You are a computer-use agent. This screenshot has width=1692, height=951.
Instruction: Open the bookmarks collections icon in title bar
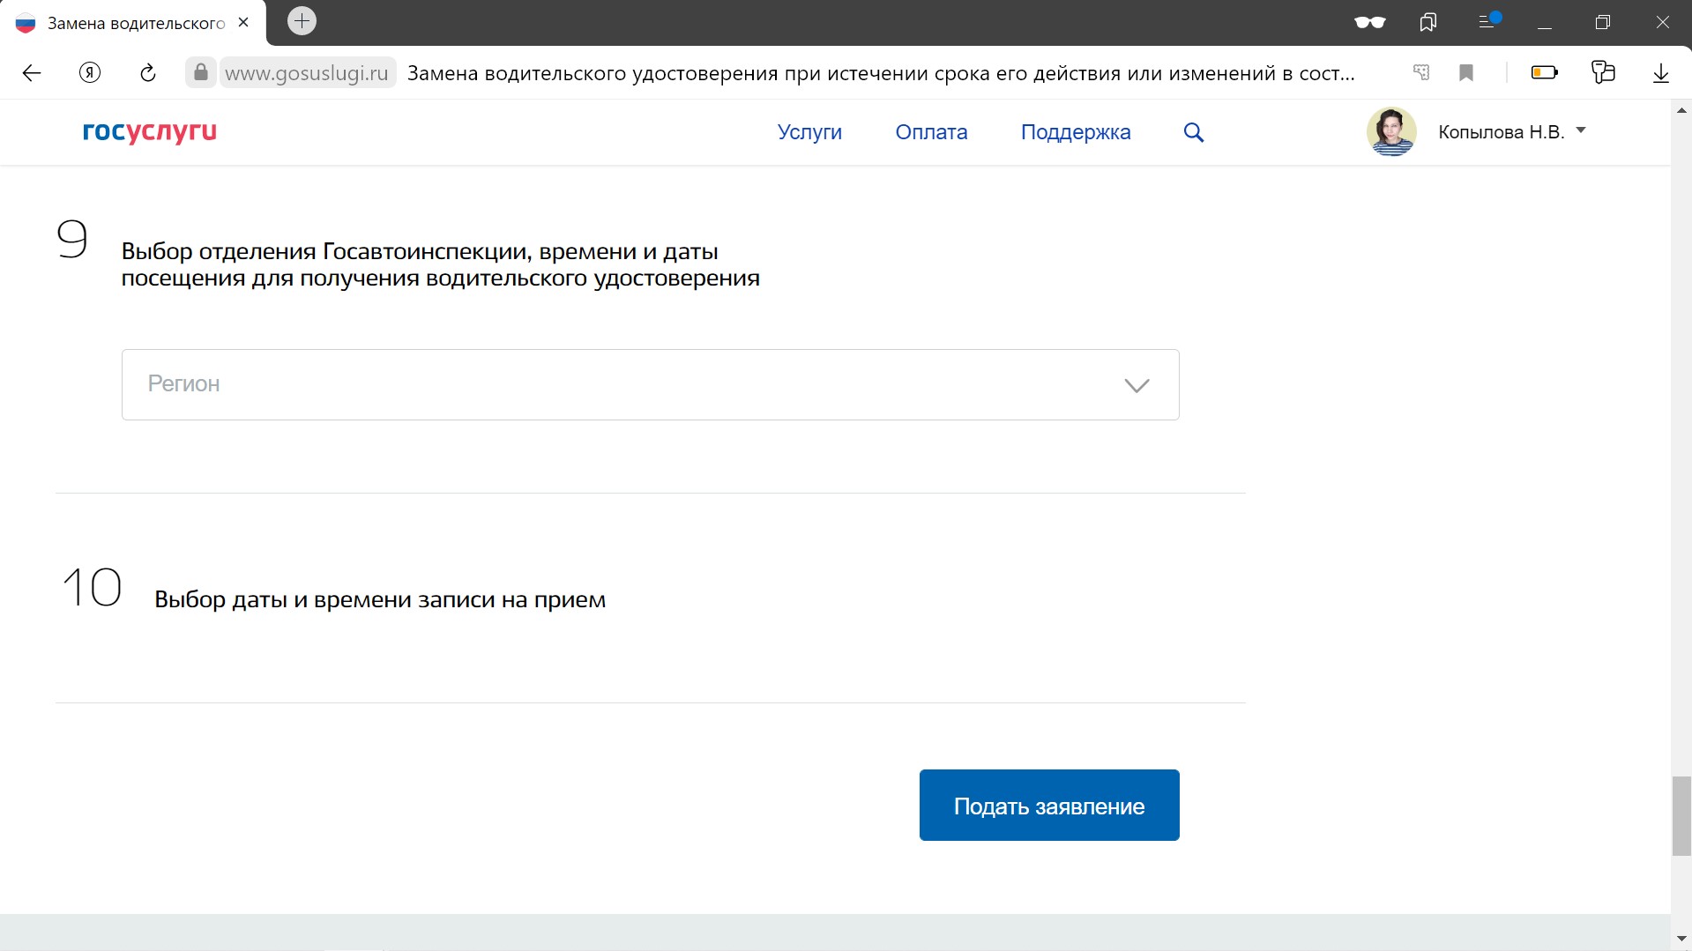click(1427, 22)
